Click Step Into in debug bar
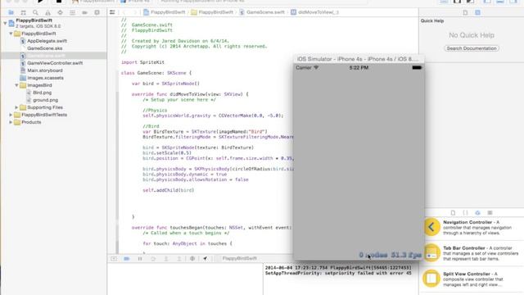The height and width of the screenshot is (295, 524). click(166, 259)
